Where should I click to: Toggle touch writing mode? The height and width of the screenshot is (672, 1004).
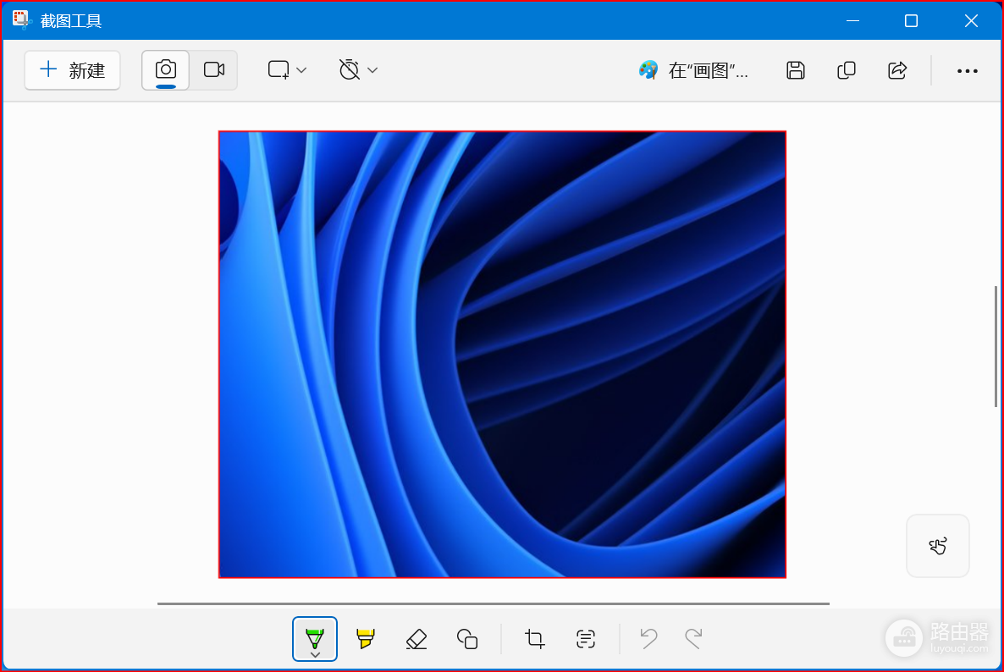pos(938,546)
